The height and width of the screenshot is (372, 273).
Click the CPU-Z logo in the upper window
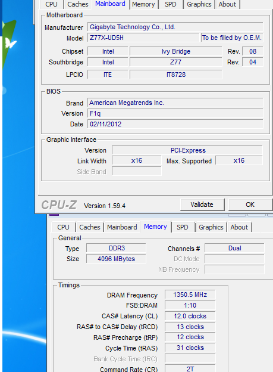click(x=59, y=205)
